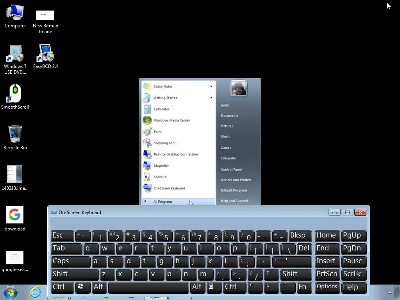Click the down arrow key
The width and height of the screenshot is (400, 300).
click(271, 287)
